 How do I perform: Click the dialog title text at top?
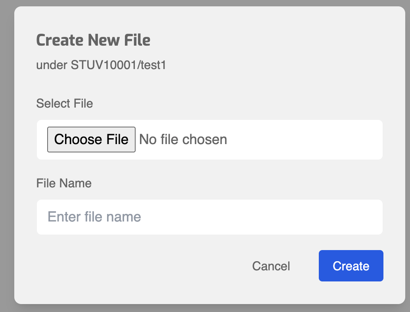(x=93, y=40)
